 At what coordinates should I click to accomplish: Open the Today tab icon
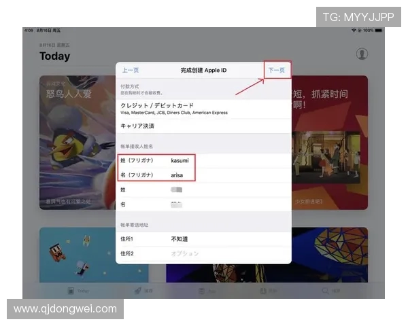click(x=71, y=290)
